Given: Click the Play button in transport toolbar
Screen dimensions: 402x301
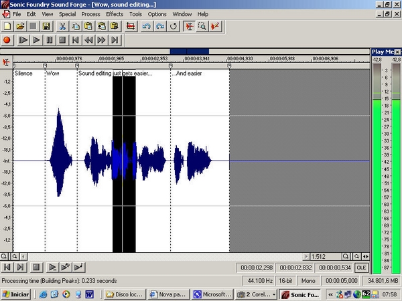Looking at the screenshot, I should pos(36,40).
